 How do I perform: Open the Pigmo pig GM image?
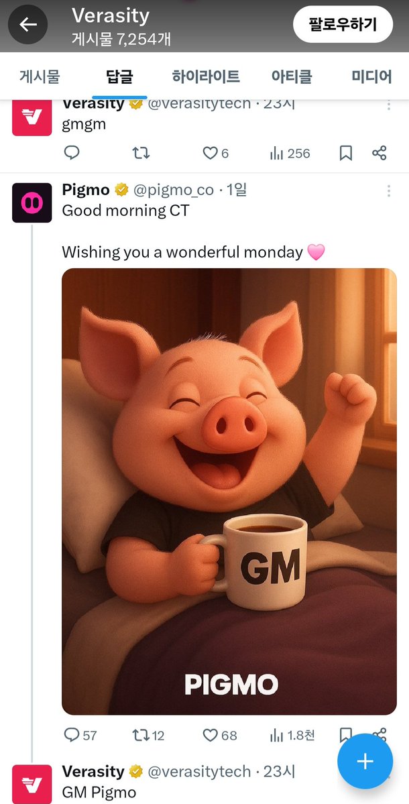click(229, 492)
